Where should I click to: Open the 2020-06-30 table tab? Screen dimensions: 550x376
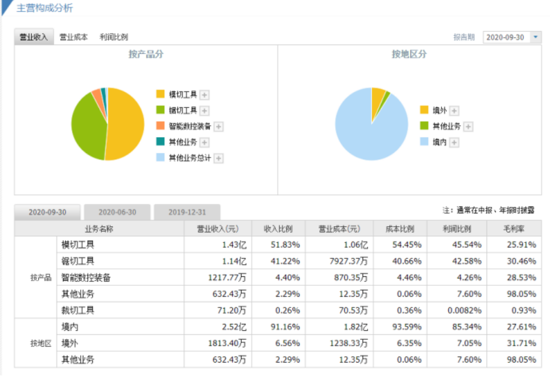point(117,212)
